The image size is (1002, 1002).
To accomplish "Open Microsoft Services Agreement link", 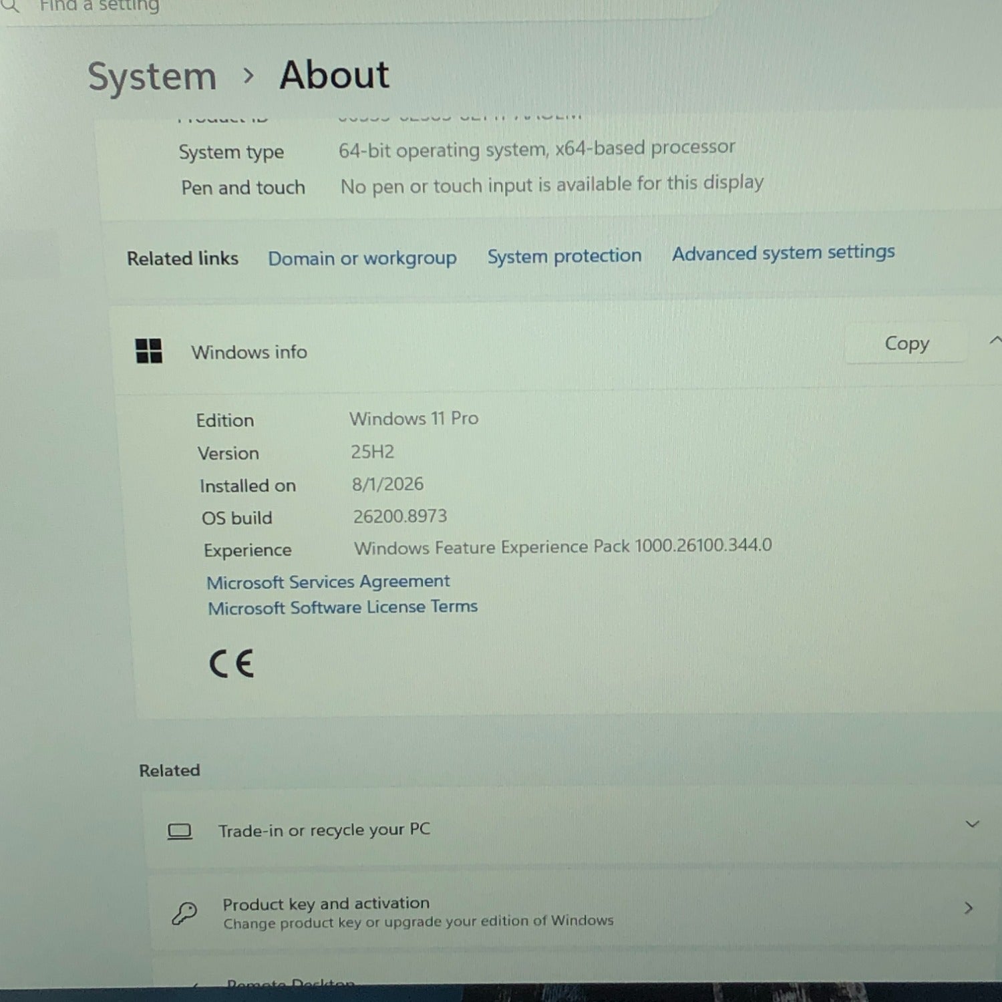I will pos(328,582).
